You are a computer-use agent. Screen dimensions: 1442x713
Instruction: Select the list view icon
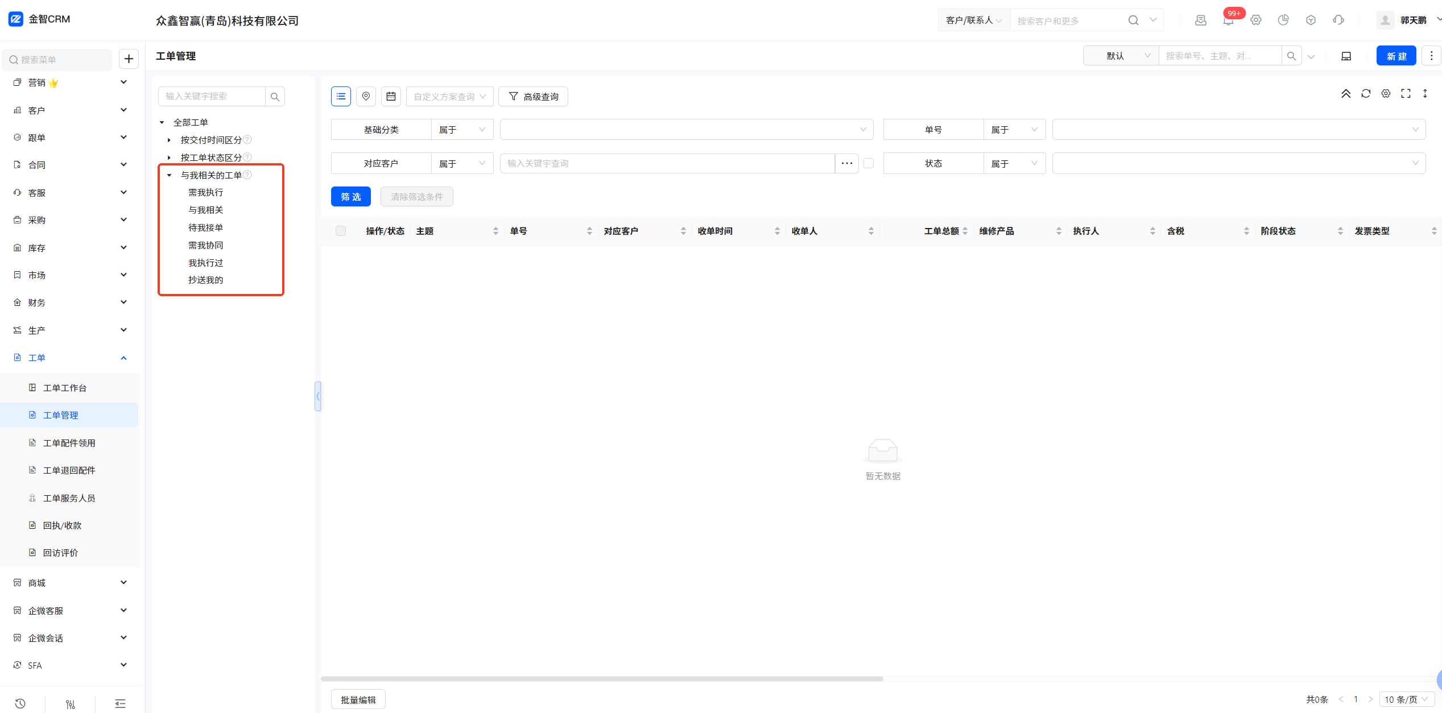pyautogui.click(x=341, y=96)
